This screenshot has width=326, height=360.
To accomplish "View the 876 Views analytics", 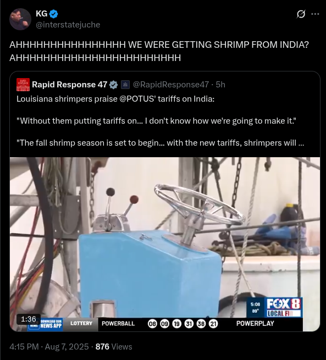I will pos(114,347).
